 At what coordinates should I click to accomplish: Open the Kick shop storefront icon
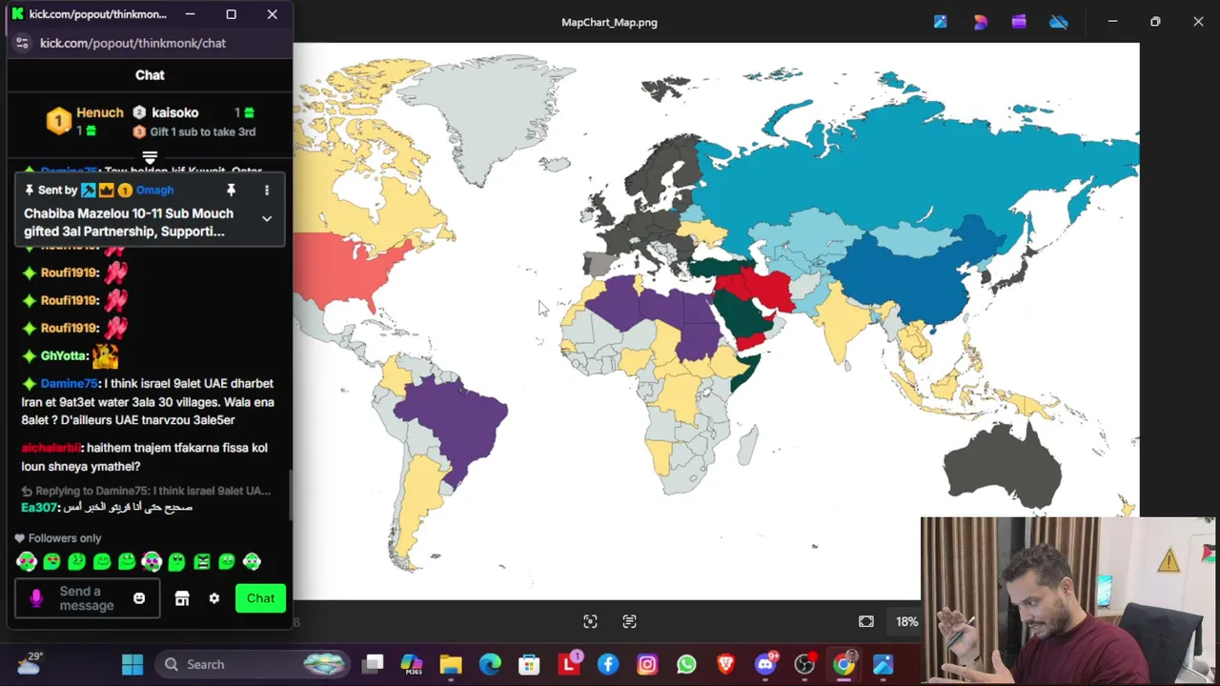click(x=182, y=598)
